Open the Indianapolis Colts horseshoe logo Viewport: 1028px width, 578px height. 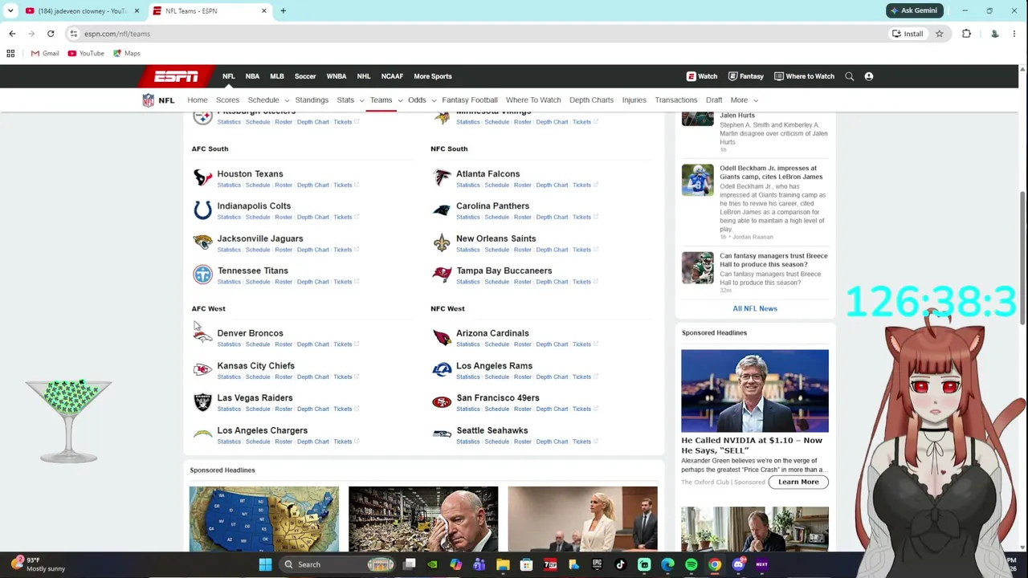(x=202, y=210)
